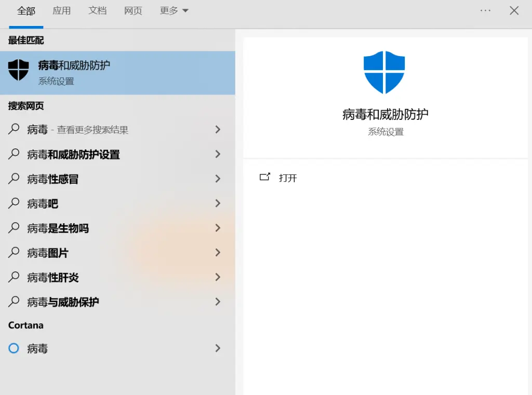Click 打开 to launch virus protection

coord(288,178)
